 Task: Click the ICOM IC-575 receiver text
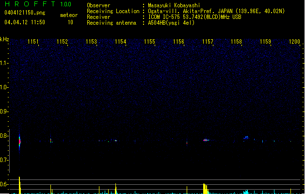194,17
